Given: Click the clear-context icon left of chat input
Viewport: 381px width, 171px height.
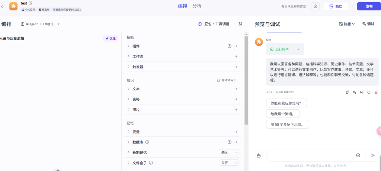Looking at the screenshot, I should click(x=259, y=155).
